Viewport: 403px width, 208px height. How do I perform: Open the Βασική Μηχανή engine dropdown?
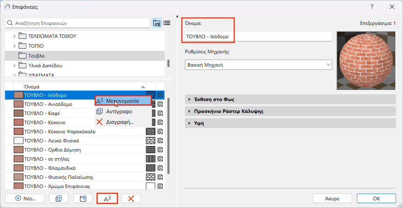point(258,65)
